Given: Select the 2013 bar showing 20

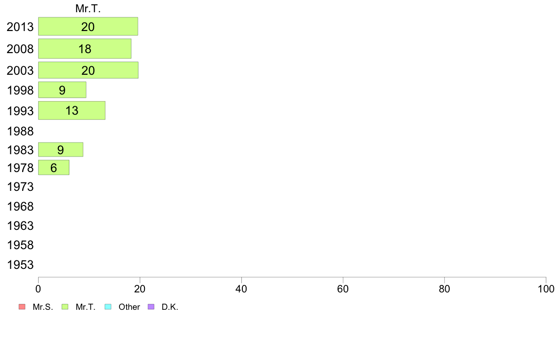Looking at the screenshot, I should click(x=88, y=26).
